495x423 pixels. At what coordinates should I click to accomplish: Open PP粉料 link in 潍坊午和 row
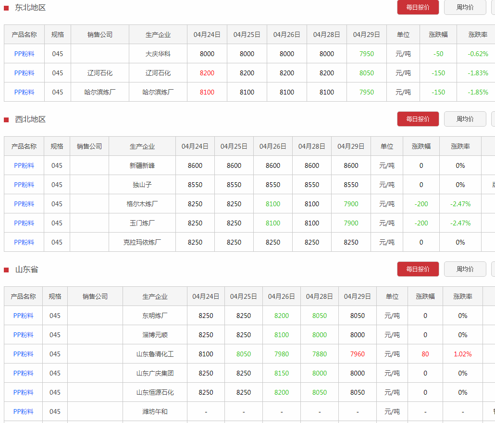(23, 412)
